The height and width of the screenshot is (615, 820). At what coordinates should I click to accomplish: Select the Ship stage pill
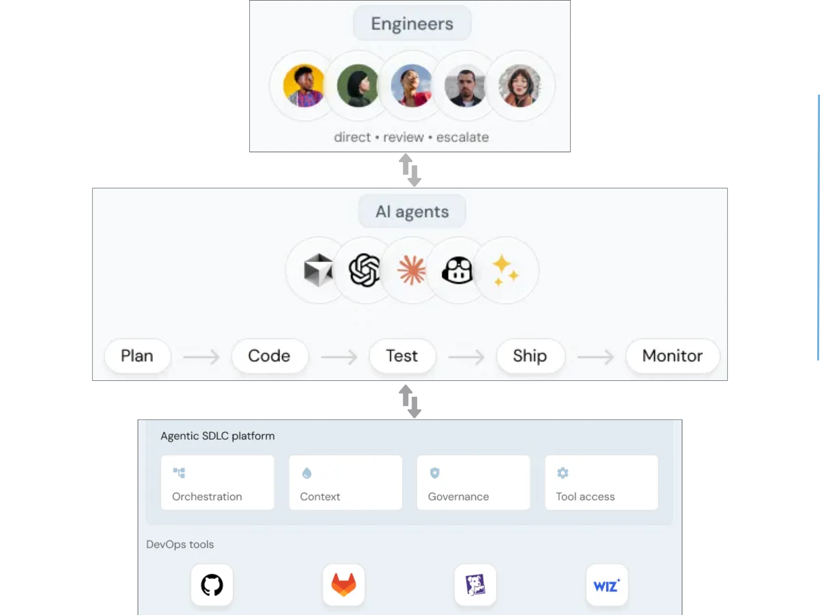tap(531, 356)
